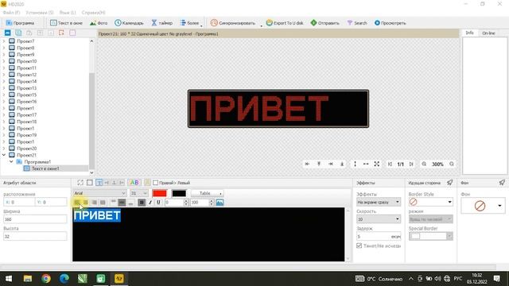Open the background Фон dropdown
The image size is (509, 286).
[483, 206]
